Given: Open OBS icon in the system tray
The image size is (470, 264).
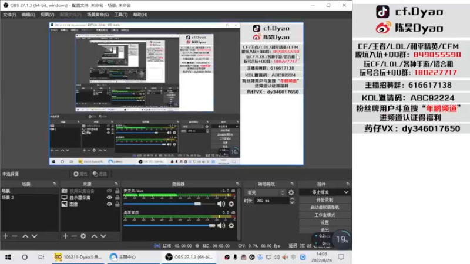Looking at the screenshot, I should pos(227,257).
